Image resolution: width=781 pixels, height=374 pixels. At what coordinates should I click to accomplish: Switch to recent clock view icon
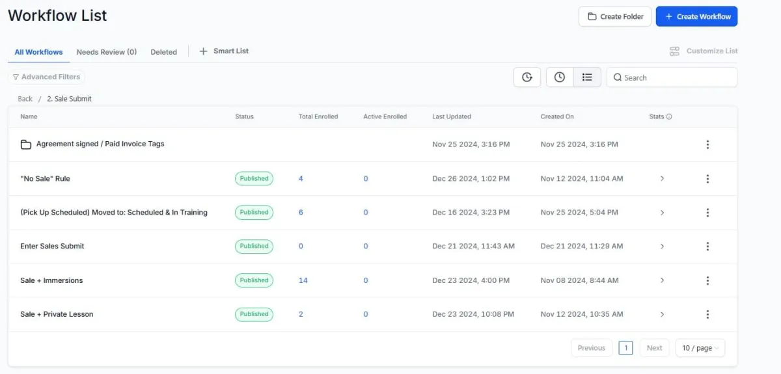pyautogui.click(x=560, y=77)
